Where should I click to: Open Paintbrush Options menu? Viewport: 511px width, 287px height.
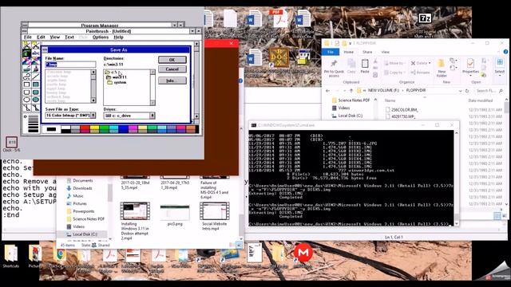point(101,37)
